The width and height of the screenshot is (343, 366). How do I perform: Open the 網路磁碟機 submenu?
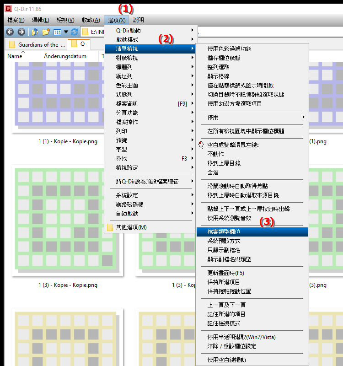150,205
